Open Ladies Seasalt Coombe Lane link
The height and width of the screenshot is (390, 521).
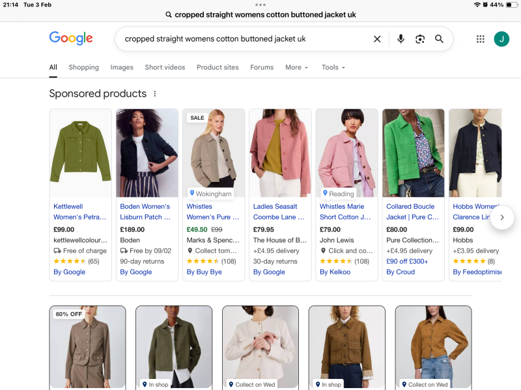click(279, 212)
